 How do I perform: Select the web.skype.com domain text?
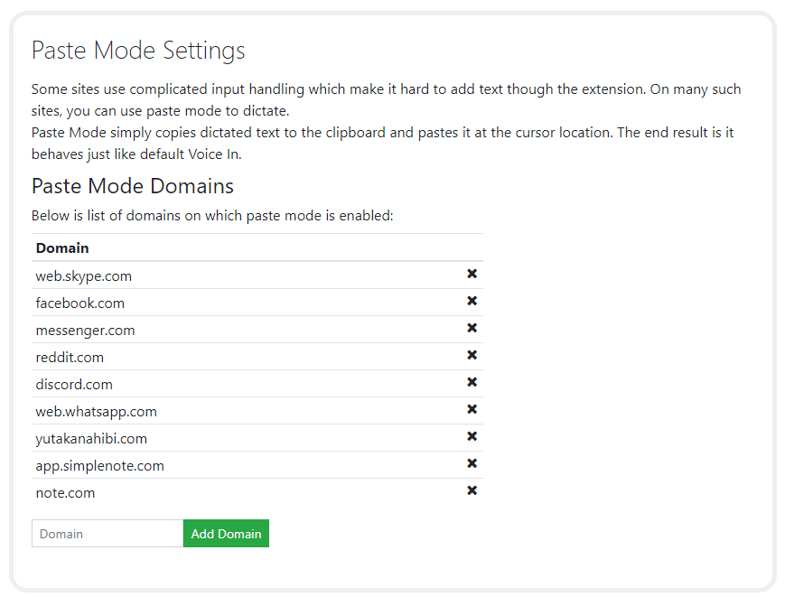(x=84, y=276)
